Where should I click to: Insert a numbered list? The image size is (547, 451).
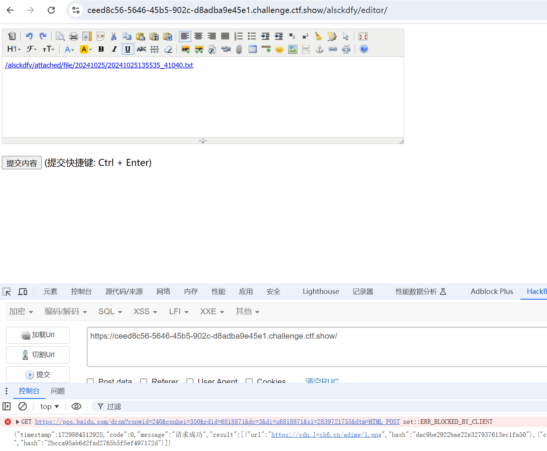pos(239,36)
